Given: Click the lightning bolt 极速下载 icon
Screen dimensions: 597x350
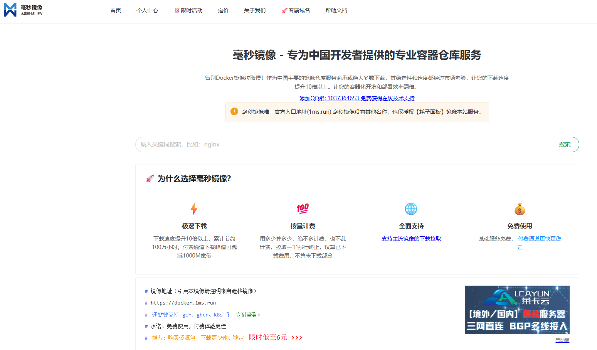Looking at the screenshot, I should 194,209.
